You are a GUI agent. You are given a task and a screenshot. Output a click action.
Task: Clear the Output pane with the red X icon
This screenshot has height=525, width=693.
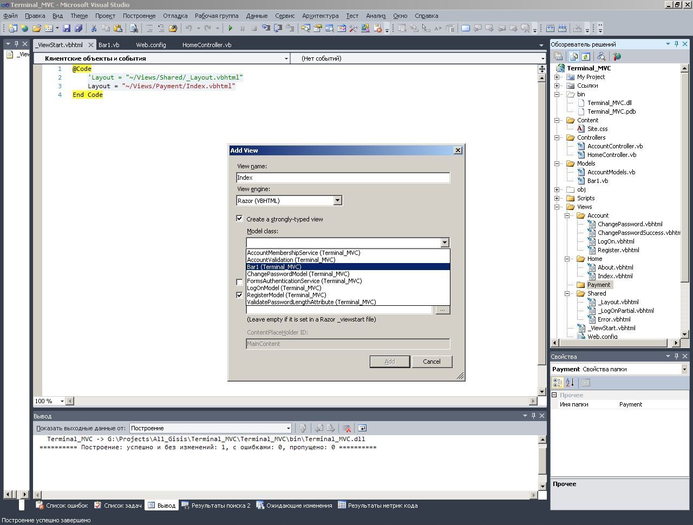point(347,428)
